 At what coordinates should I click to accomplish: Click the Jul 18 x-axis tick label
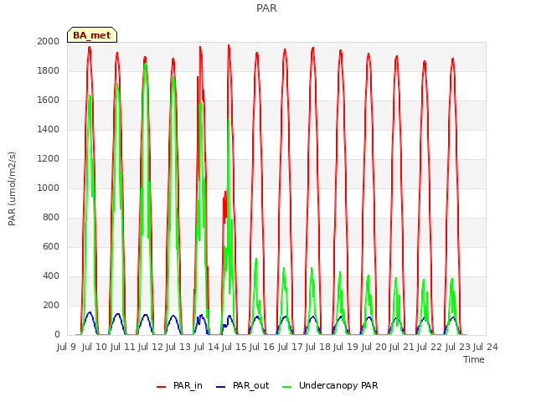(318, 347)
